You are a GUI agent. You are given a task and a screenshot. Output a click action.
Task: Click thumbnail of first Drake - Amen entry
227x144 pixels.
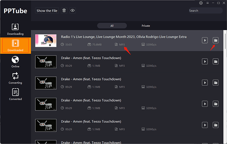click(46, 62)
